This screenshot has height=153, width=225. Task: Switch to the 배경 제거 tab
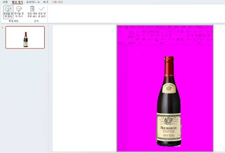[x=17, y=2]
